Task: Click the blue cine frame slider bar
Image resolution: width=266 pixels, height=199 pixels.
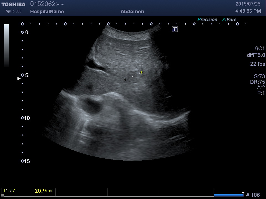Action: point(228,195)
